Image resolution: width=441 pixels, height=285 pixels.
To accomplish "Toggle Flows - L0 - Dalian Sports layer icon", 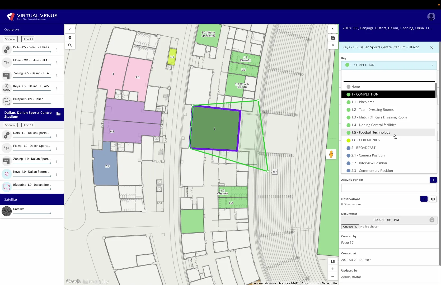I will click(7, 148).
